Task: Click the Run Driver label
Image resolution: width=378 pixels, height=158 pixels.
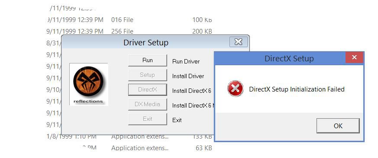Action: click(186, 62)
